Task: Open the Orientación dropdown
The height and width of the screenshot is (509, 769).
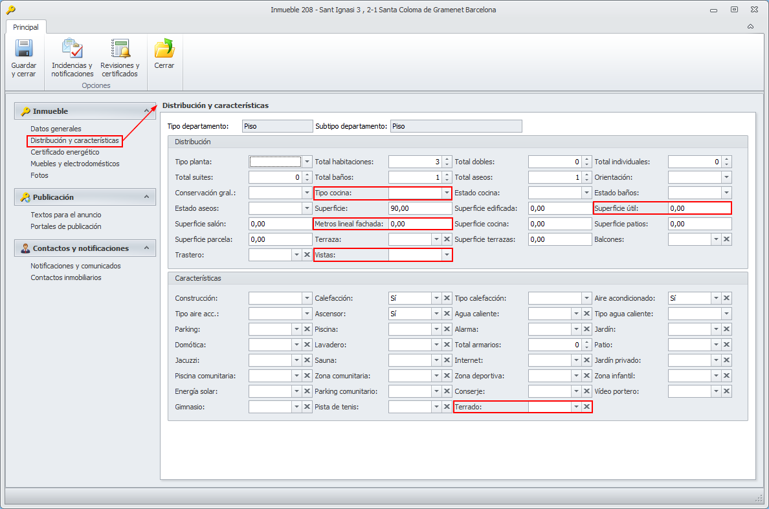Action: (726, 177)
